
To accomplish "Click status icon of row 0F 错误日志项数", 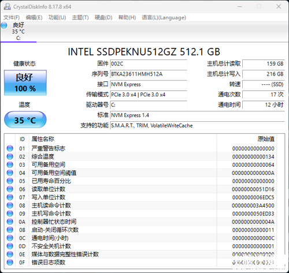I will click(10, 263).
